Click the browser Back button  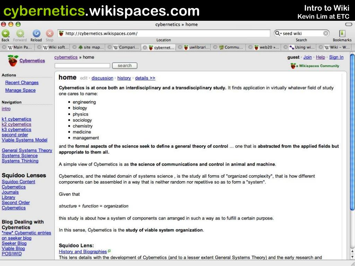click(x=6, y=36)
